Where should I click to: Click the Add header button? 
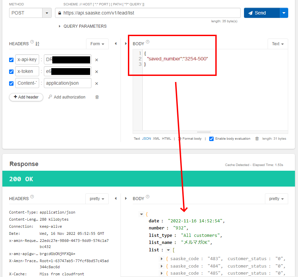pyautogui.click(x=26, y=97)
